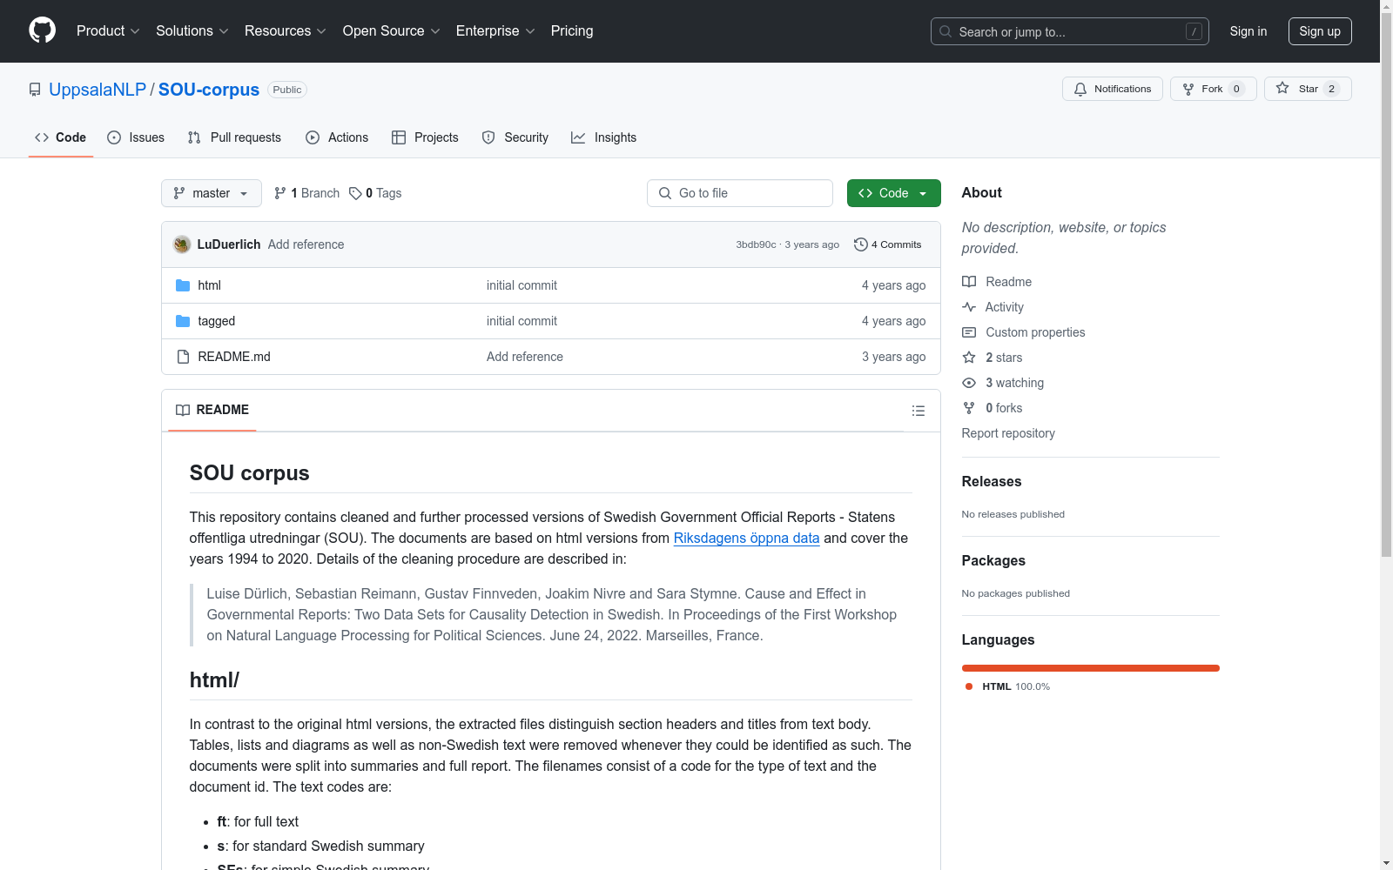Switch to the Issues tab
1393x870 pixels.
pyautogui.click(x=136, y=137)
